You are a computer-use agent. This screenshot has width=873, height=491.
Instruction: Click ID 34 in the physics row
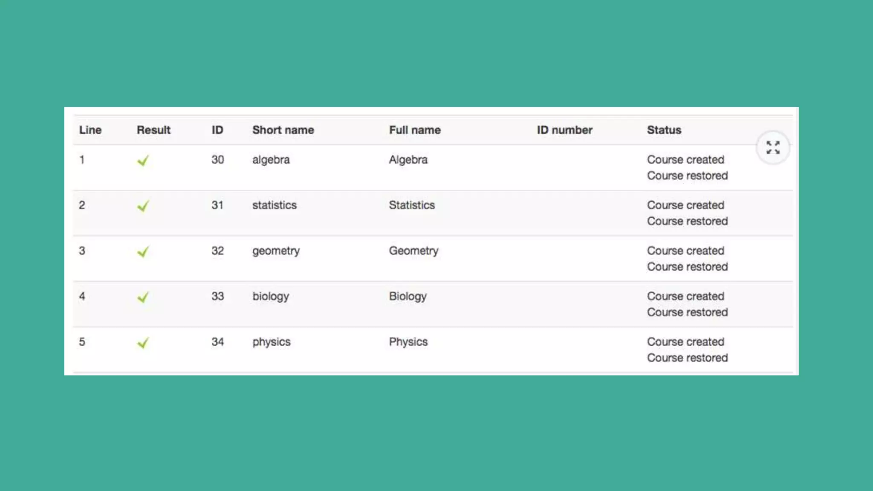(217, 342)
